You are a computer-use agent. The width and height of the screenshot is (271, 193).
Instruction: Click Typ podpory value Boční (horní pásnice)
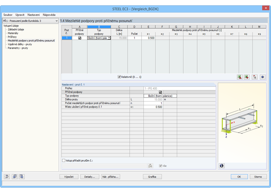(160, 96)
